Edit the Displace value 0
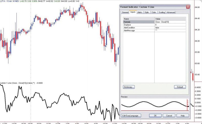Image resolution: width=202 pixels, height=124 pixels. point(170,25)
